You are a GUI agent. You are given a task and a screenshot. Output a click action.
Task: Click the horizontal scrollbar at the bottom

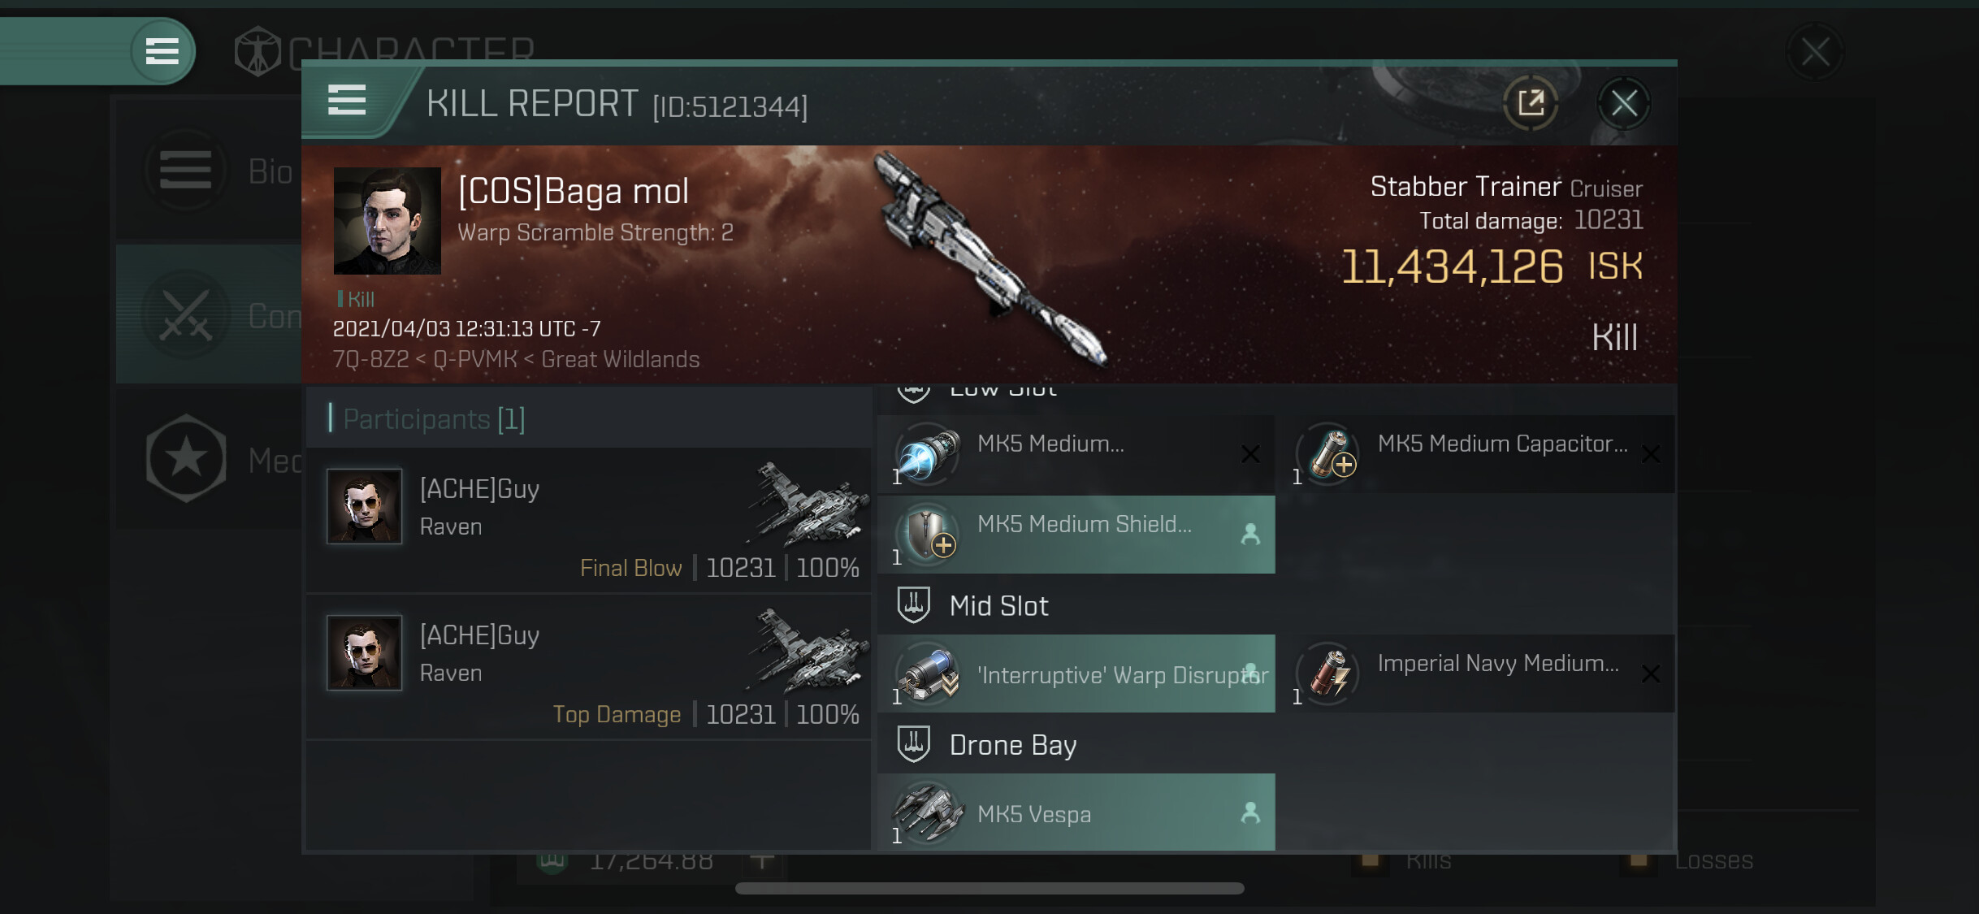coord(989,888)
